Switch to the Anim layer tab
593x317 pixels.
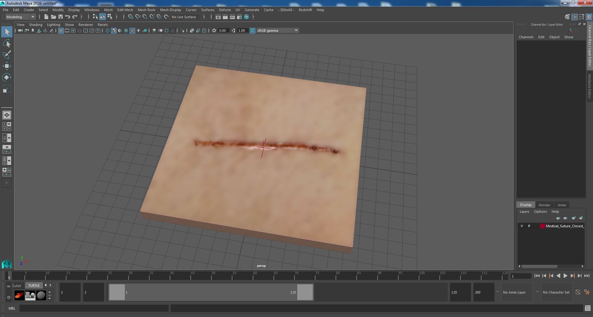click(x=562, y=205)
